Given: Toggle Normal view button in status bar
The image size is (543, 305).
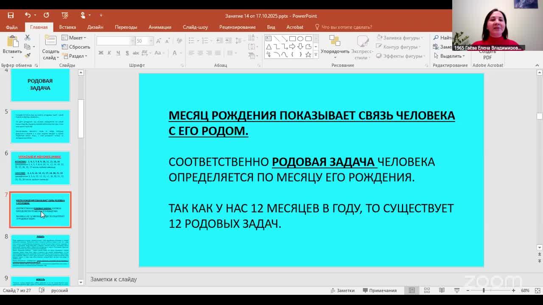Looking at the screenshot, I should pos(411,290).
